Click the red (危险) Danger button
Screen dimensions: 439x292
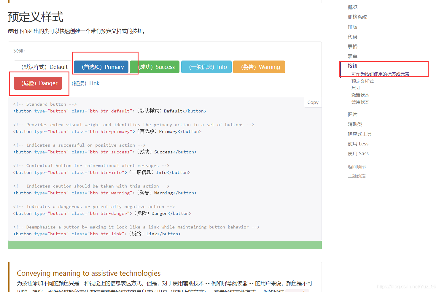(38, 83)
